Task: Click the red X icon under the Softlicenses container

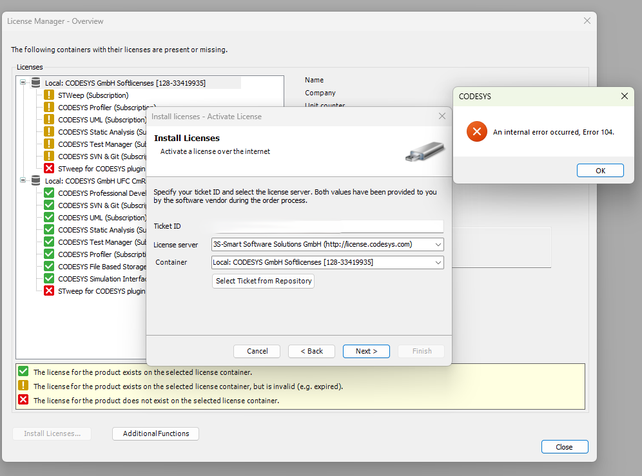Action: [49, 168]
